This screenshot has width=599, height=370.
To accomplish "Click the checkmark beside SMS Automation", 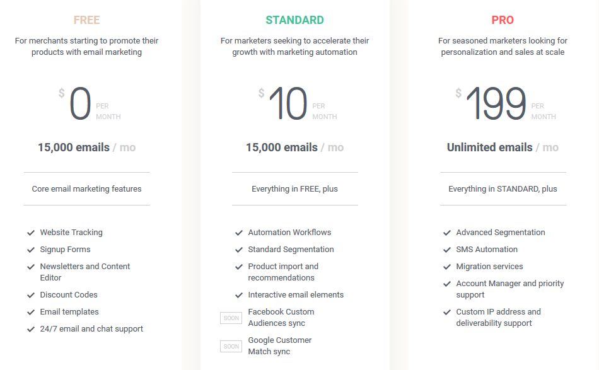I will (447, 250).
